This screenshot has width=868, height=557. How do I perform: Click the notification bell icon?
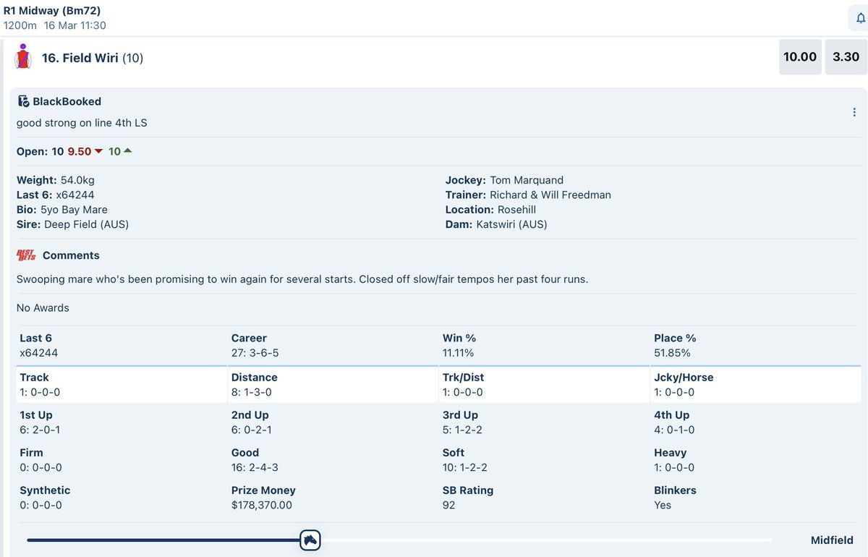coord(860,18)
